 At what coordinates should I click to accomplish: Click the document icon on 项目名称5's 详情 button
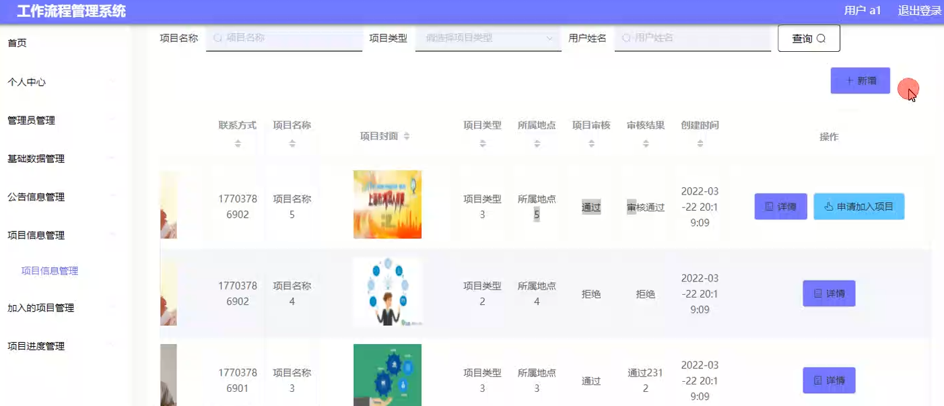(x=768, y=207)
